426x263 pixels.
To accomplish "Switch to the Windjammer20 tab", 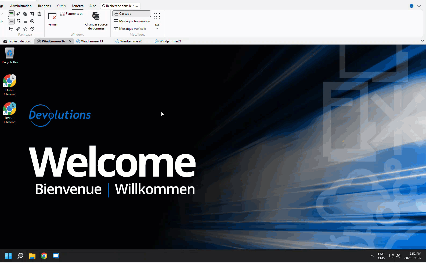I will click(x=131, y=41).
